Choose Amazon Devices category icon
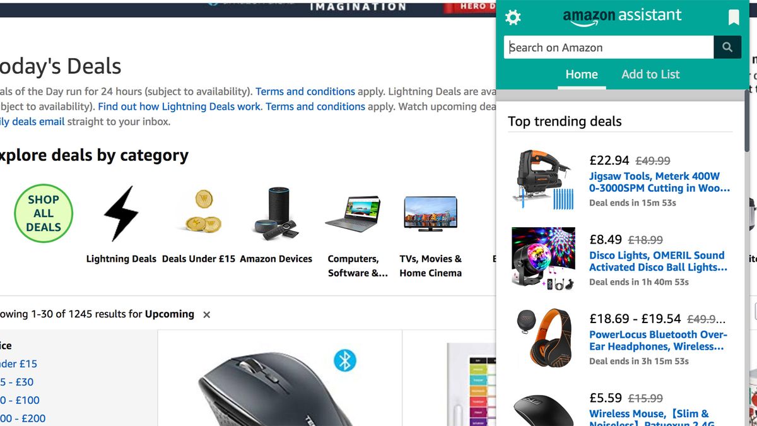This screenshot has height=426, width=757. (x=276, y=213)
